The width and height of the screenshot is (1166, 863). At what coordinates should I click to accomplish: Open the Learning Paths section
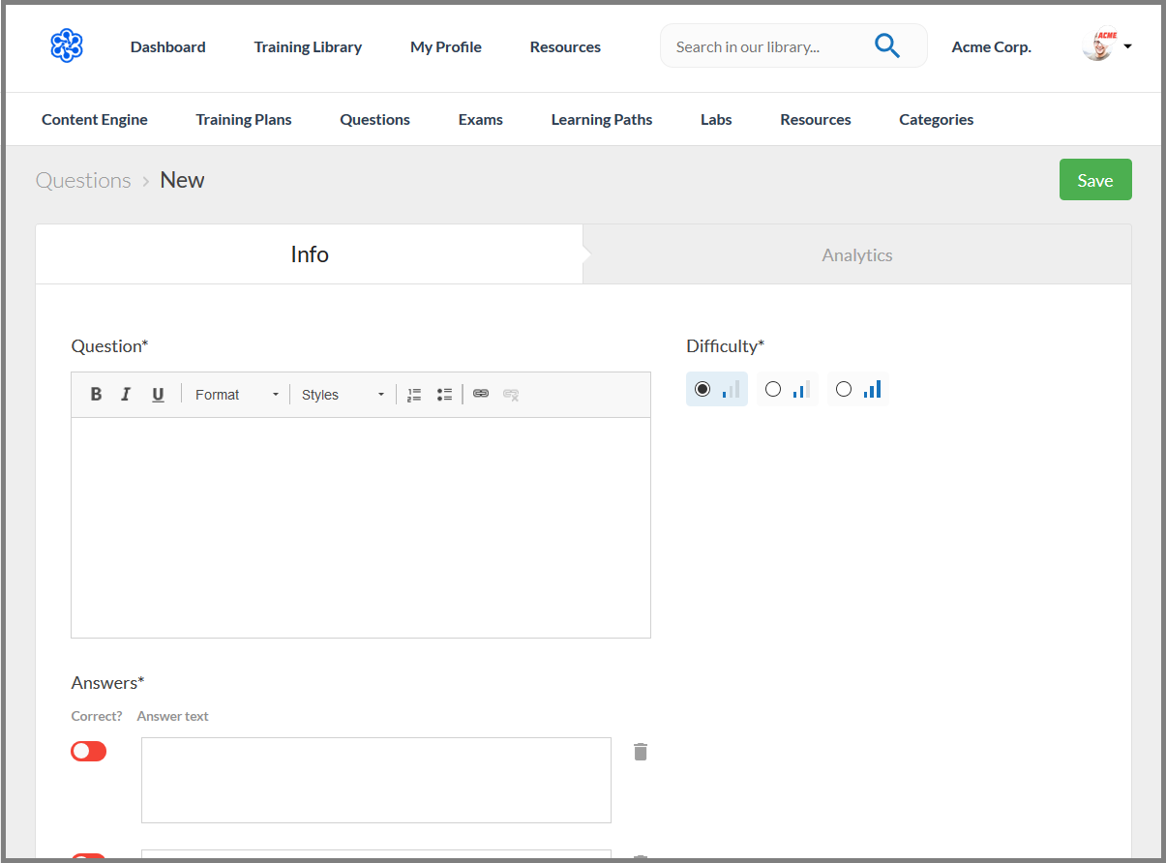tap(602, 120)
